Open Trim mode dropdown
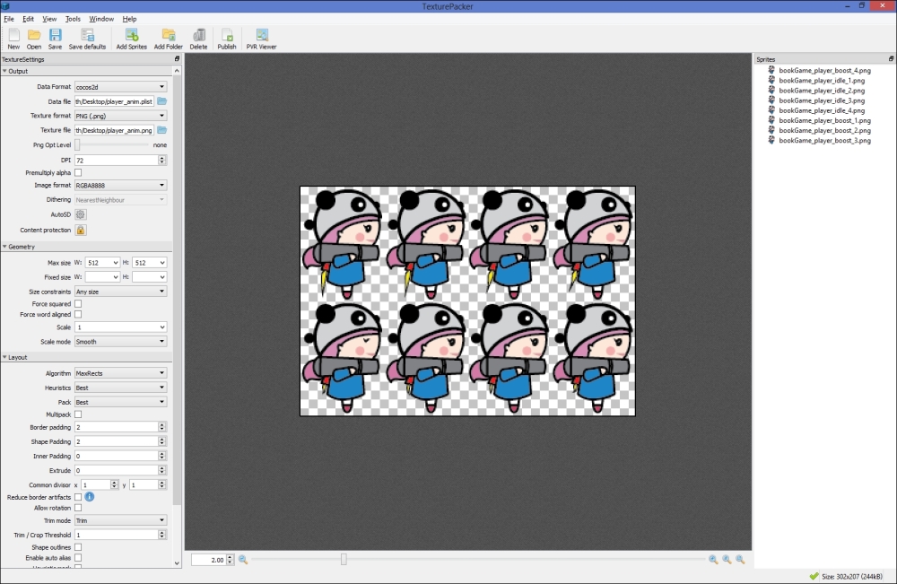 coord(121,520)
